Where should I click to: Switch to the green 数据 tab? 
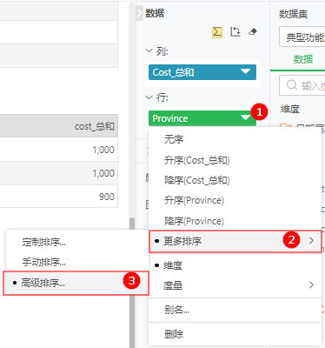[x=303, y=59]
